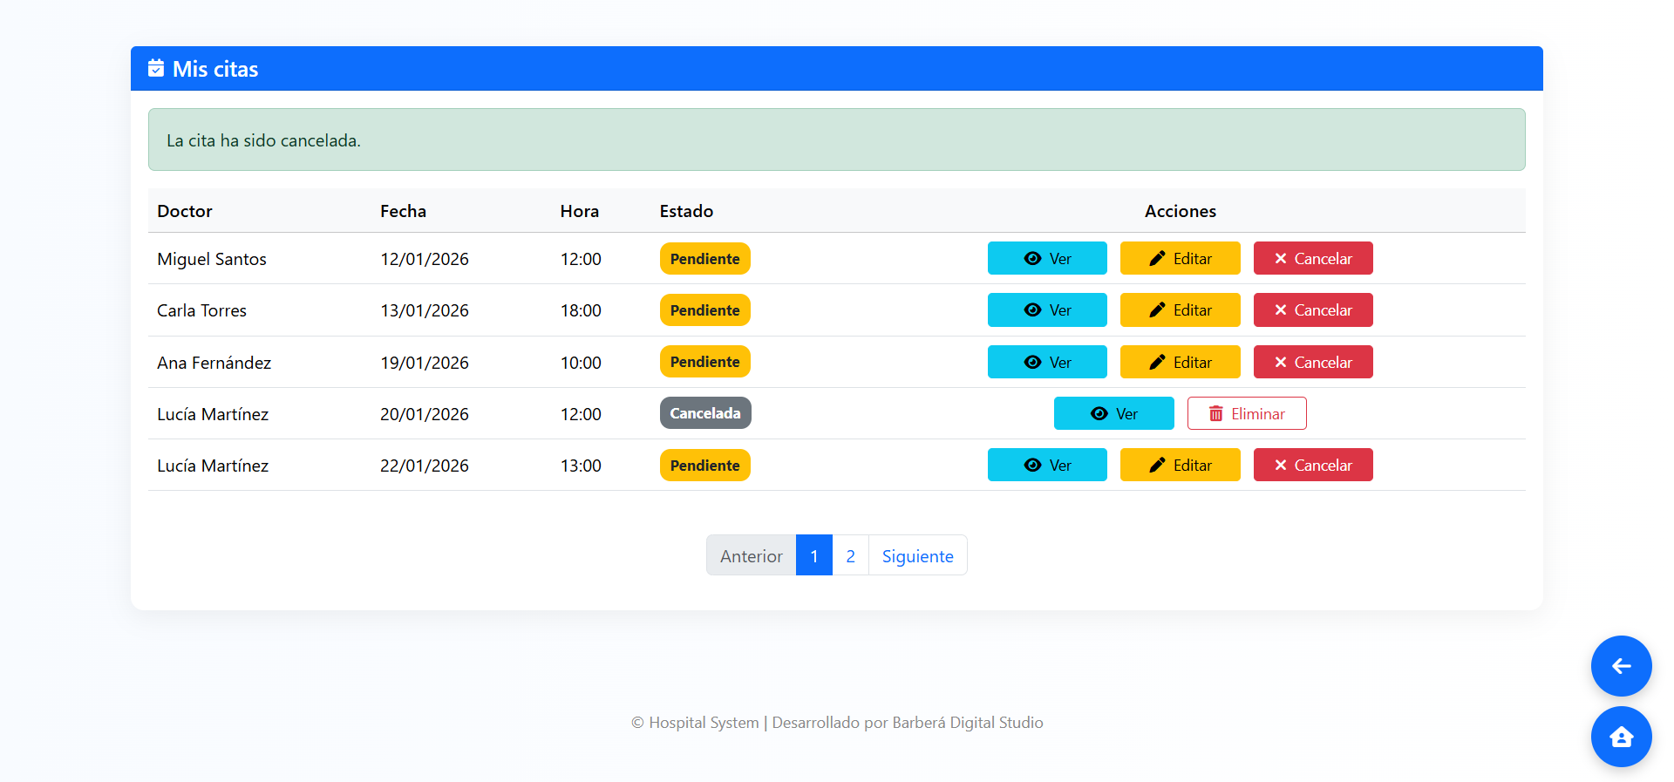View Ana Fernández appointment
Screen dimensions: 1674x782
pos(1047,362)
